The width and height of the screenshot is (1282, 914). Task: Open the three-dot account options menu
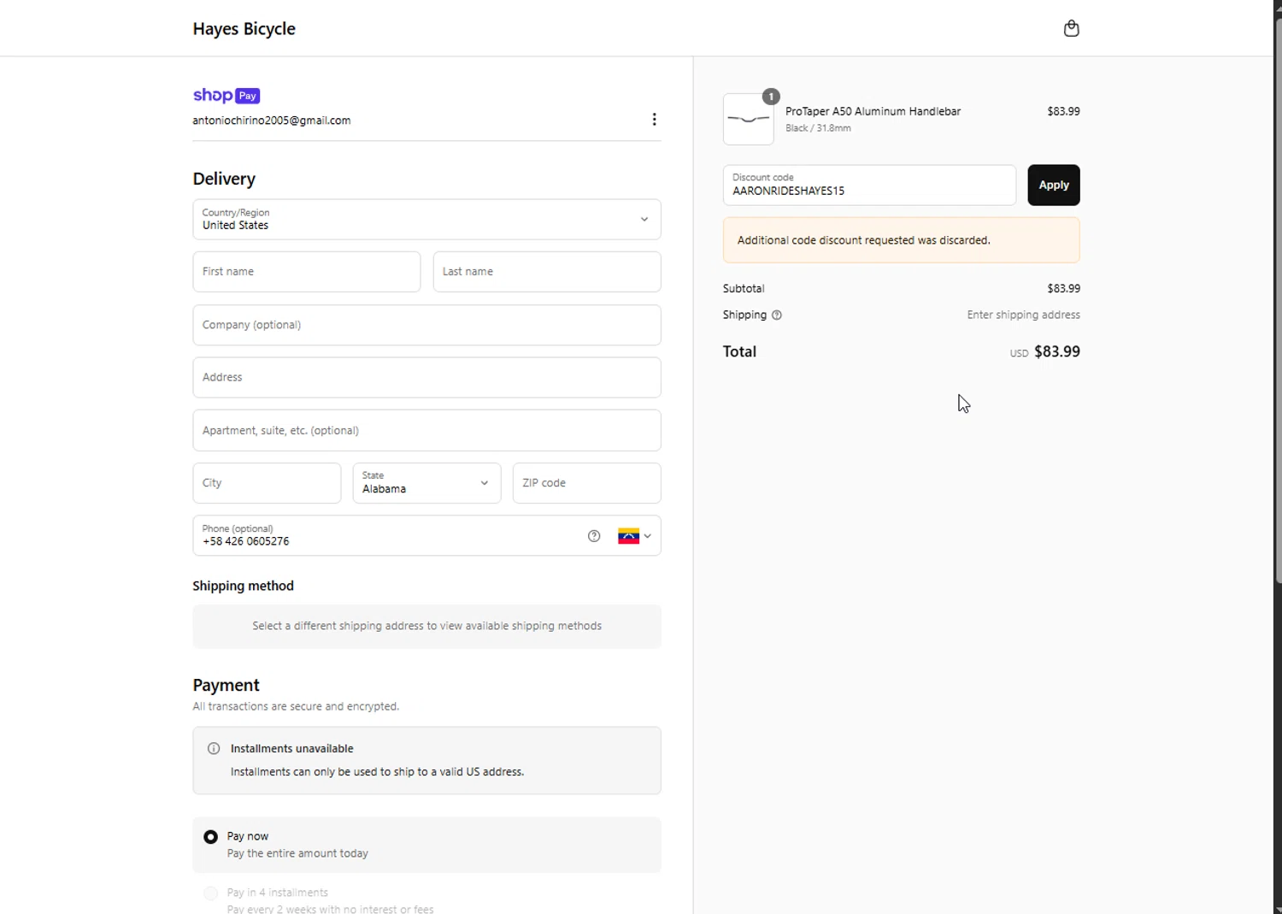click(x=655, y=120)
